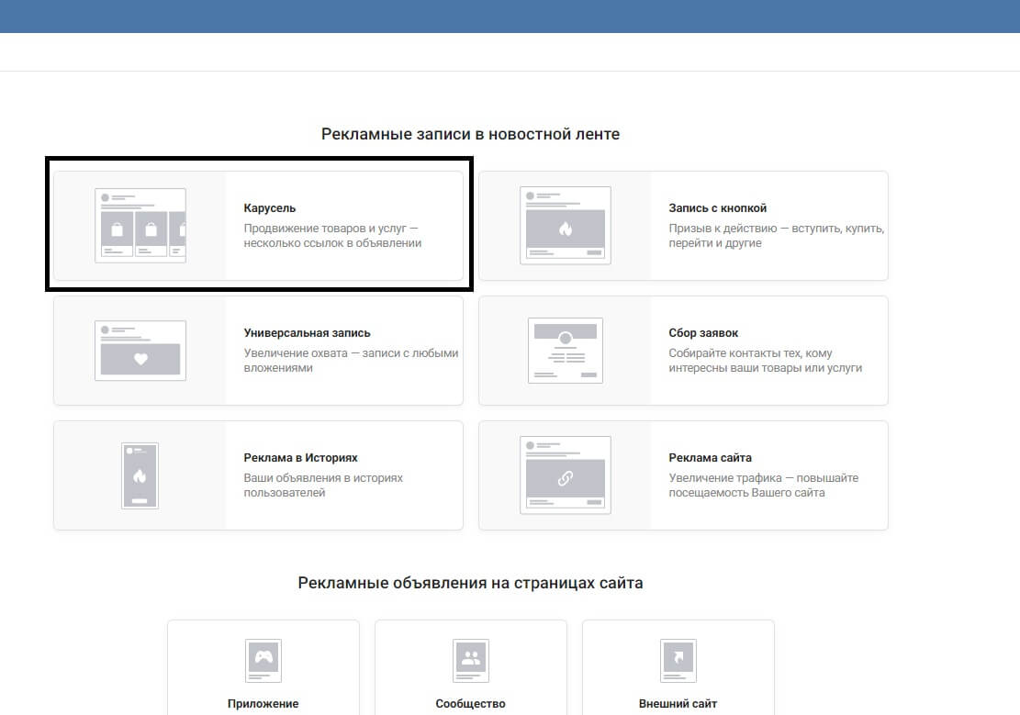
Task: Click the Сбор заявок form icon
Action: click(x=566, y=351)
